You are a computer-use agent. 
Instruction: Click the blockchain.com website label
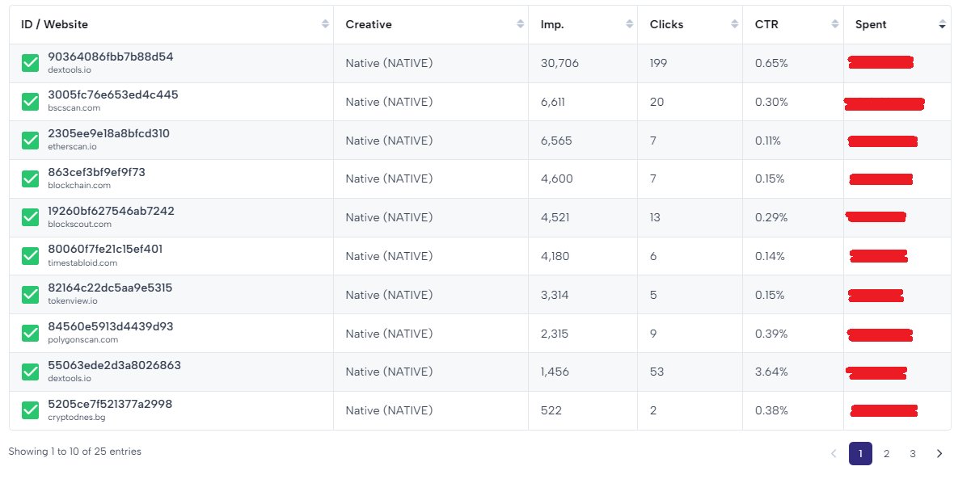point(79,185)
